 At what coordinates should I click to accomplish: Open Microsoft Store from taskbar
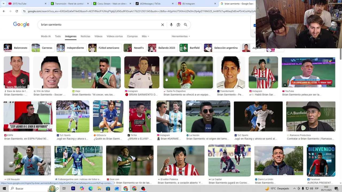pyautogui.click(x=108, y=189)
